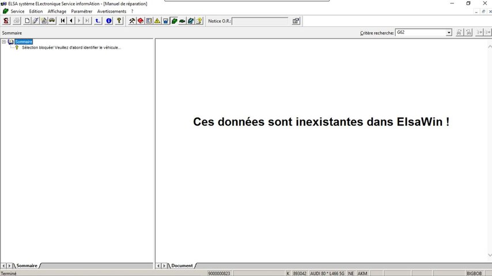Click the button right of Notice O.R. field
492x276 pixels.
coord(296,21)
